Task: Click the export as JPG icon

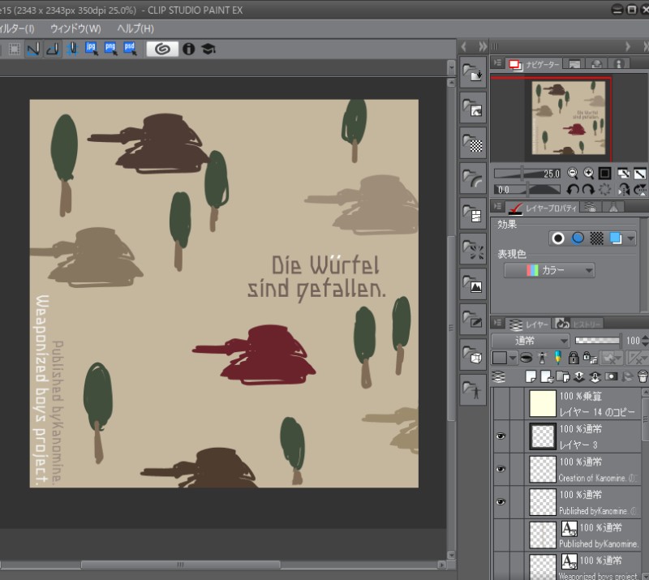Action: [92, 49]
